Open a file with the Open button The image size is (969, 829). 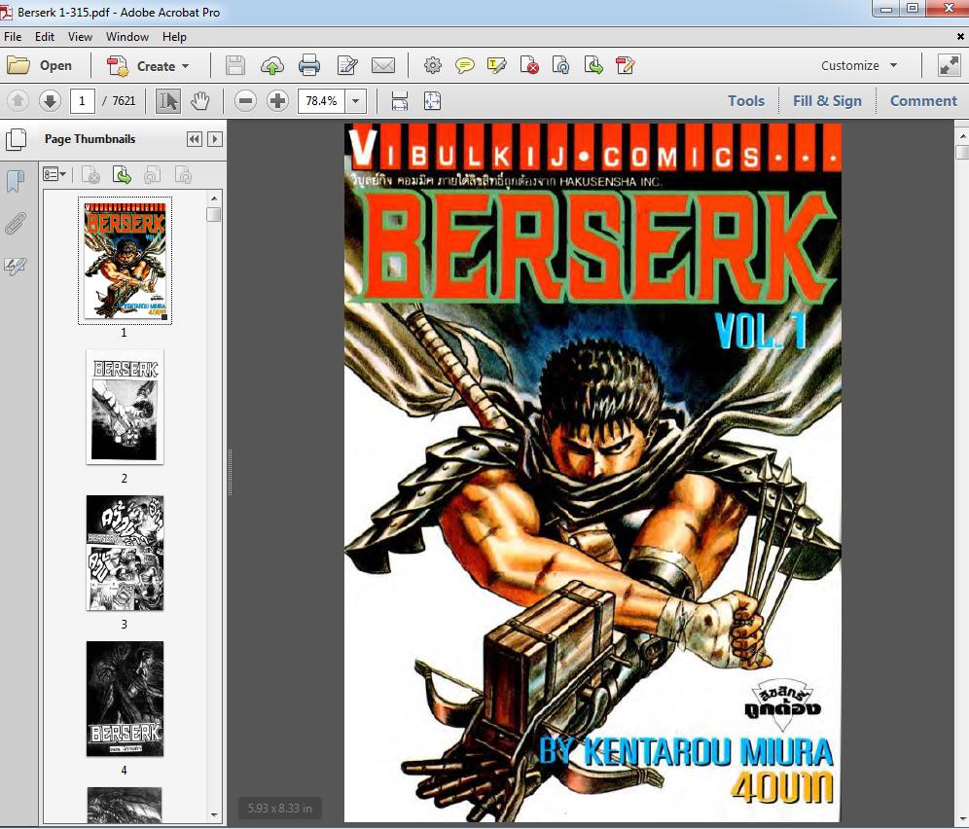pos(39,65)
